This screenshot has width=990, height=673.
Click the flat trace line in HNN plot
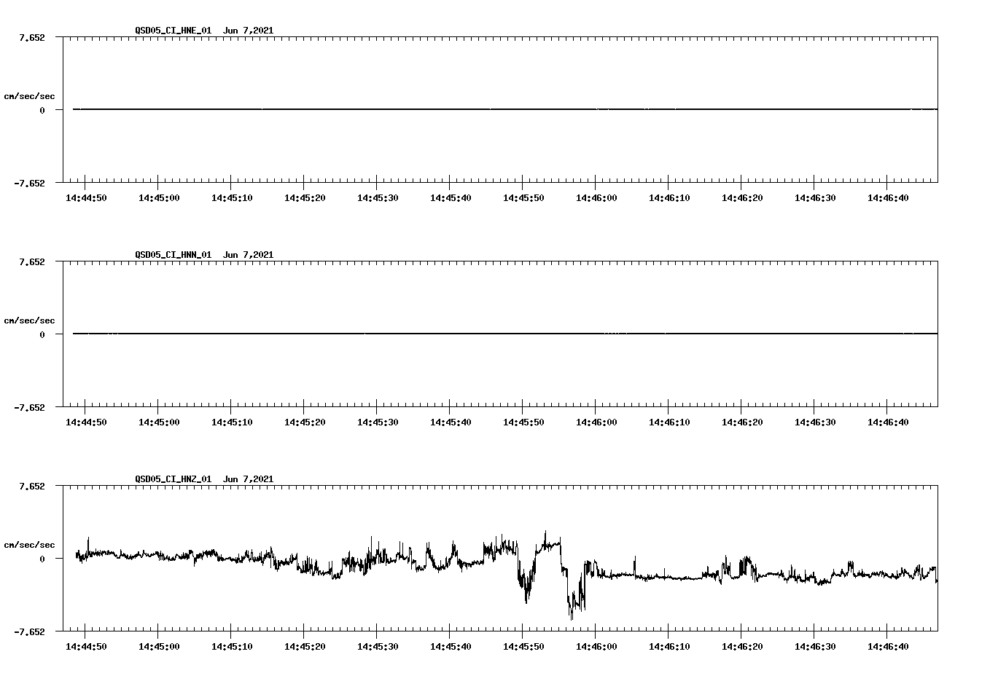tap(505, 334)
